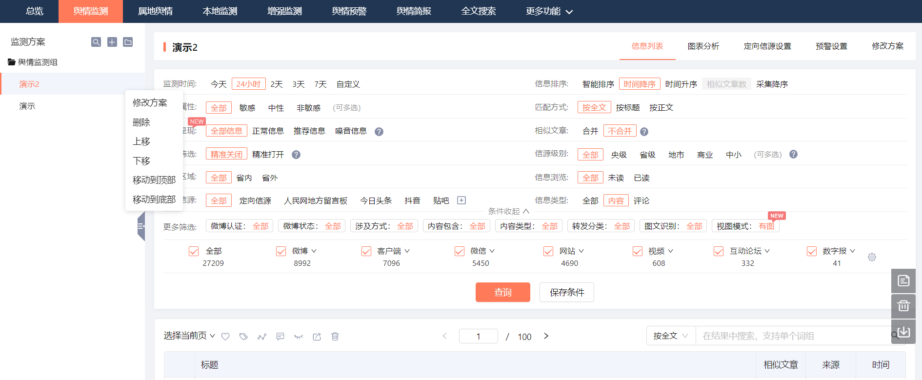
Task: Toggle the 全部 sources checkbox
Action: coord(194,251)
